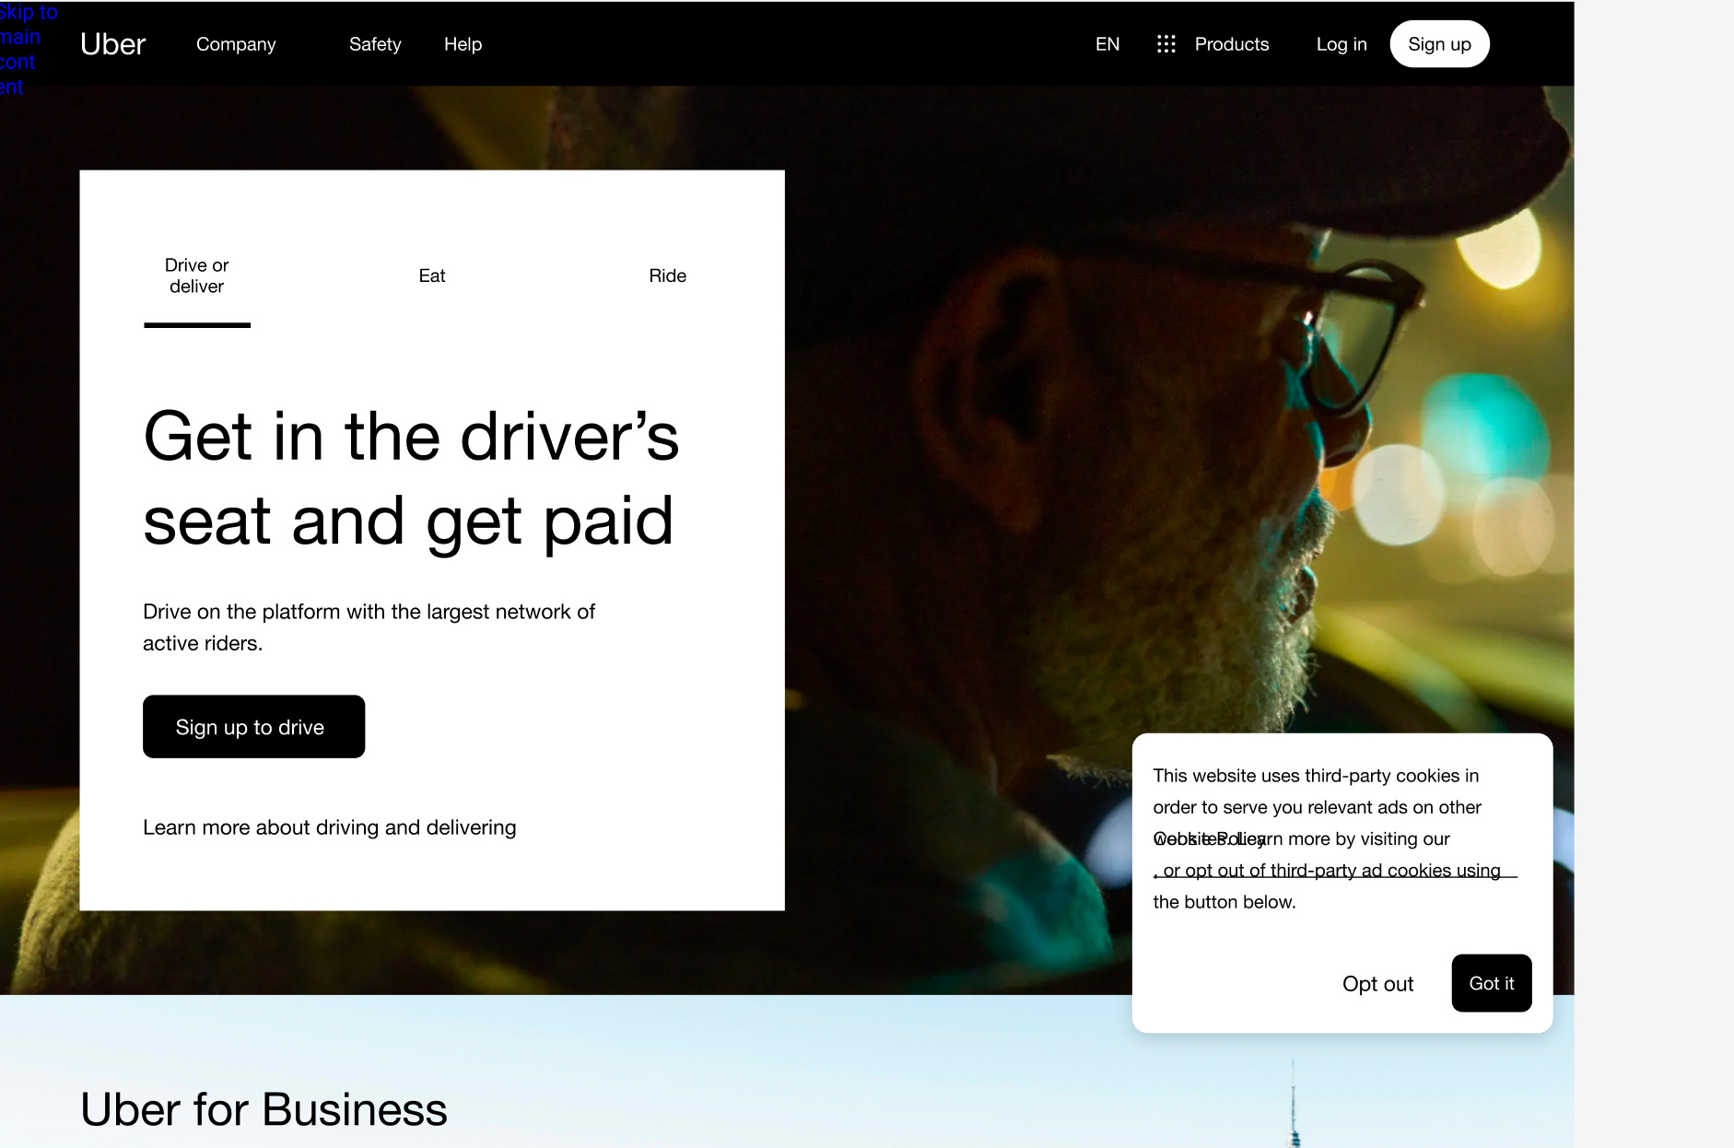Opt out of third-party cookies
This screenshot has width=1734, height=1148.
(1377, 983)
